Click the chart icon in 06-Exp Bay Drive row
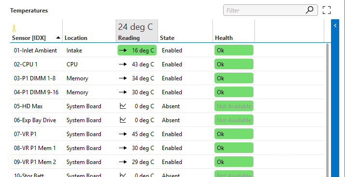Image resolution: width=345 pixels, height=177 pixels. pyautogui.click(x=123, y=120)
